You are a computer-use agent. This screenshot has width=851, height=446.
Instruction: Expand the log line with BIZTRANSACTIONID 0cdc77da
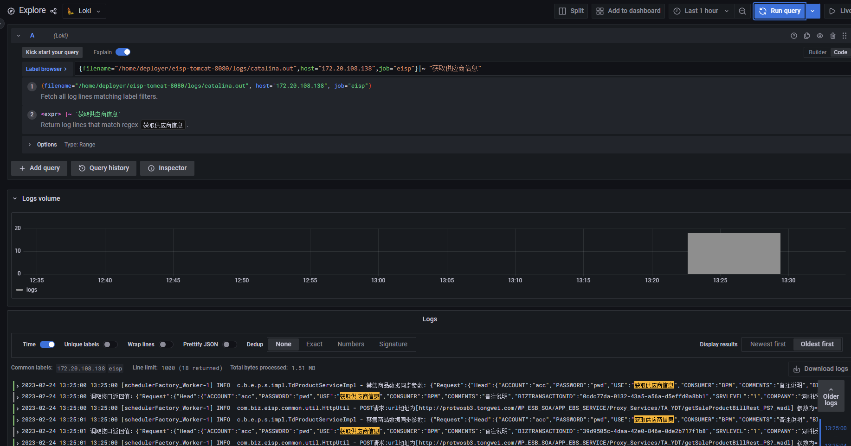[18, 397]
